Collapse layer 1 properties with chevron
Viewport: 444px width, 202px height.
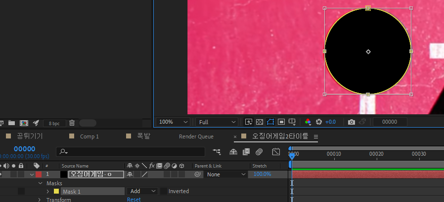tap(32, 174)
